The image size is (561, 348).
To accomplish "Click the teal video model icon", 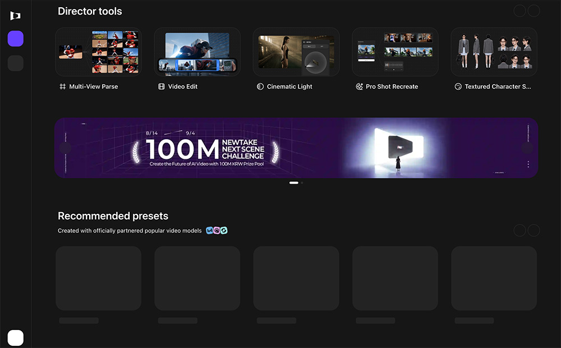I will click(x=224, y=231).
